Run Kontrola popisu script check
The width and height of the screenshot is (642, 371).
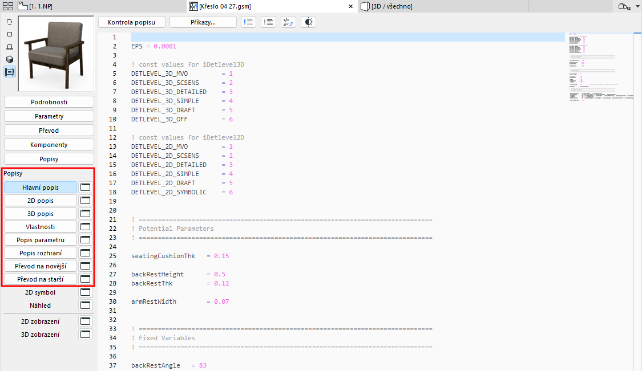click(131, 22)
